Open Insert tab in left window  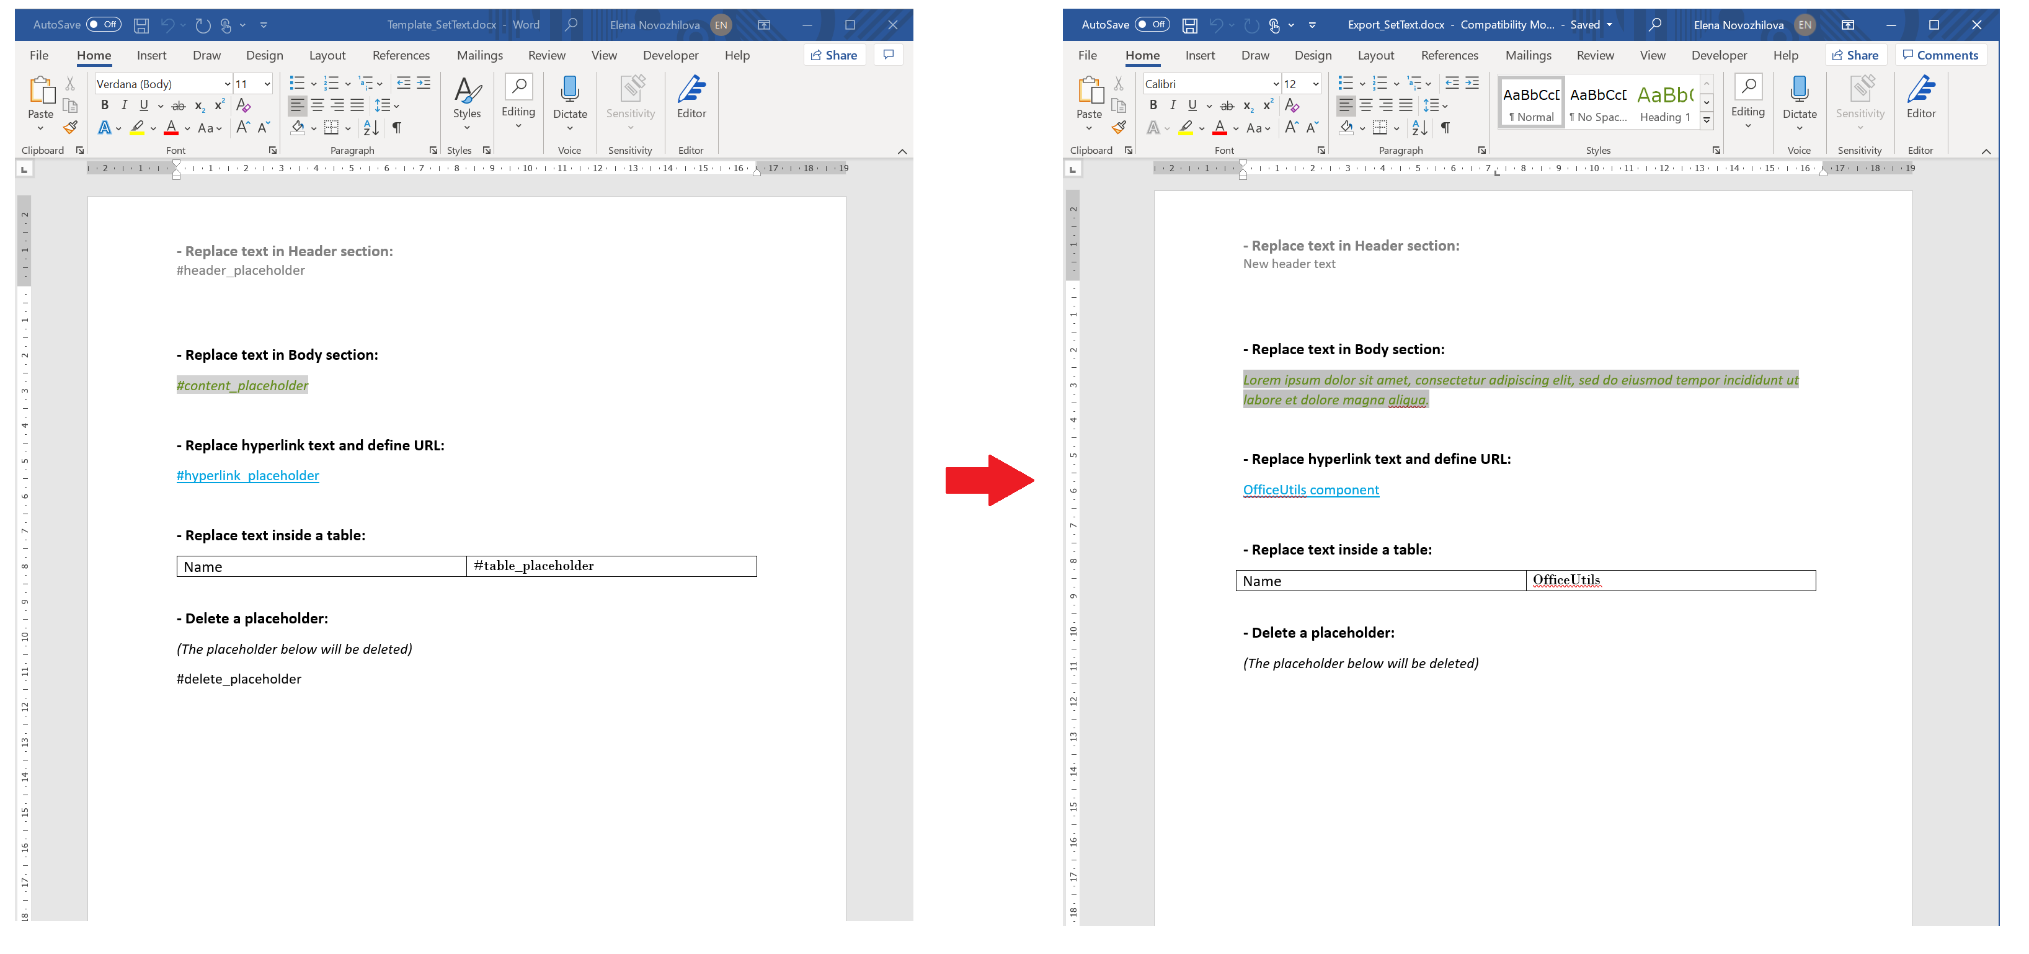click(151, 55)
